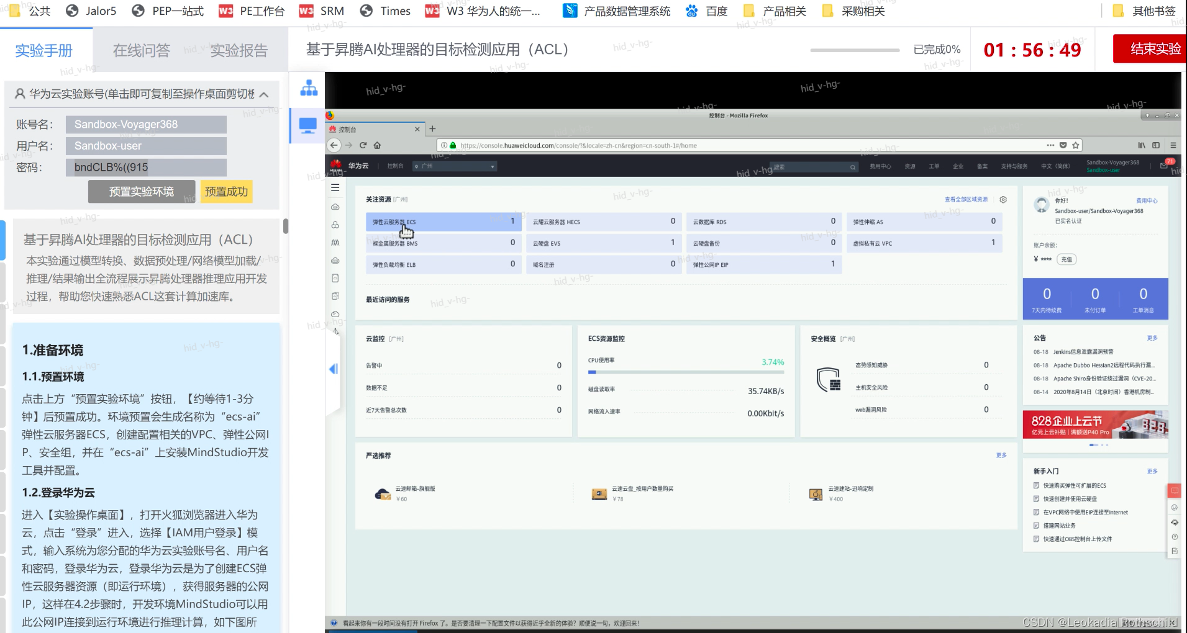Viewport: 1187px width, 633px height.
Task: Open a new Firefox tab with plus
Action: click(x=432, y=129)
